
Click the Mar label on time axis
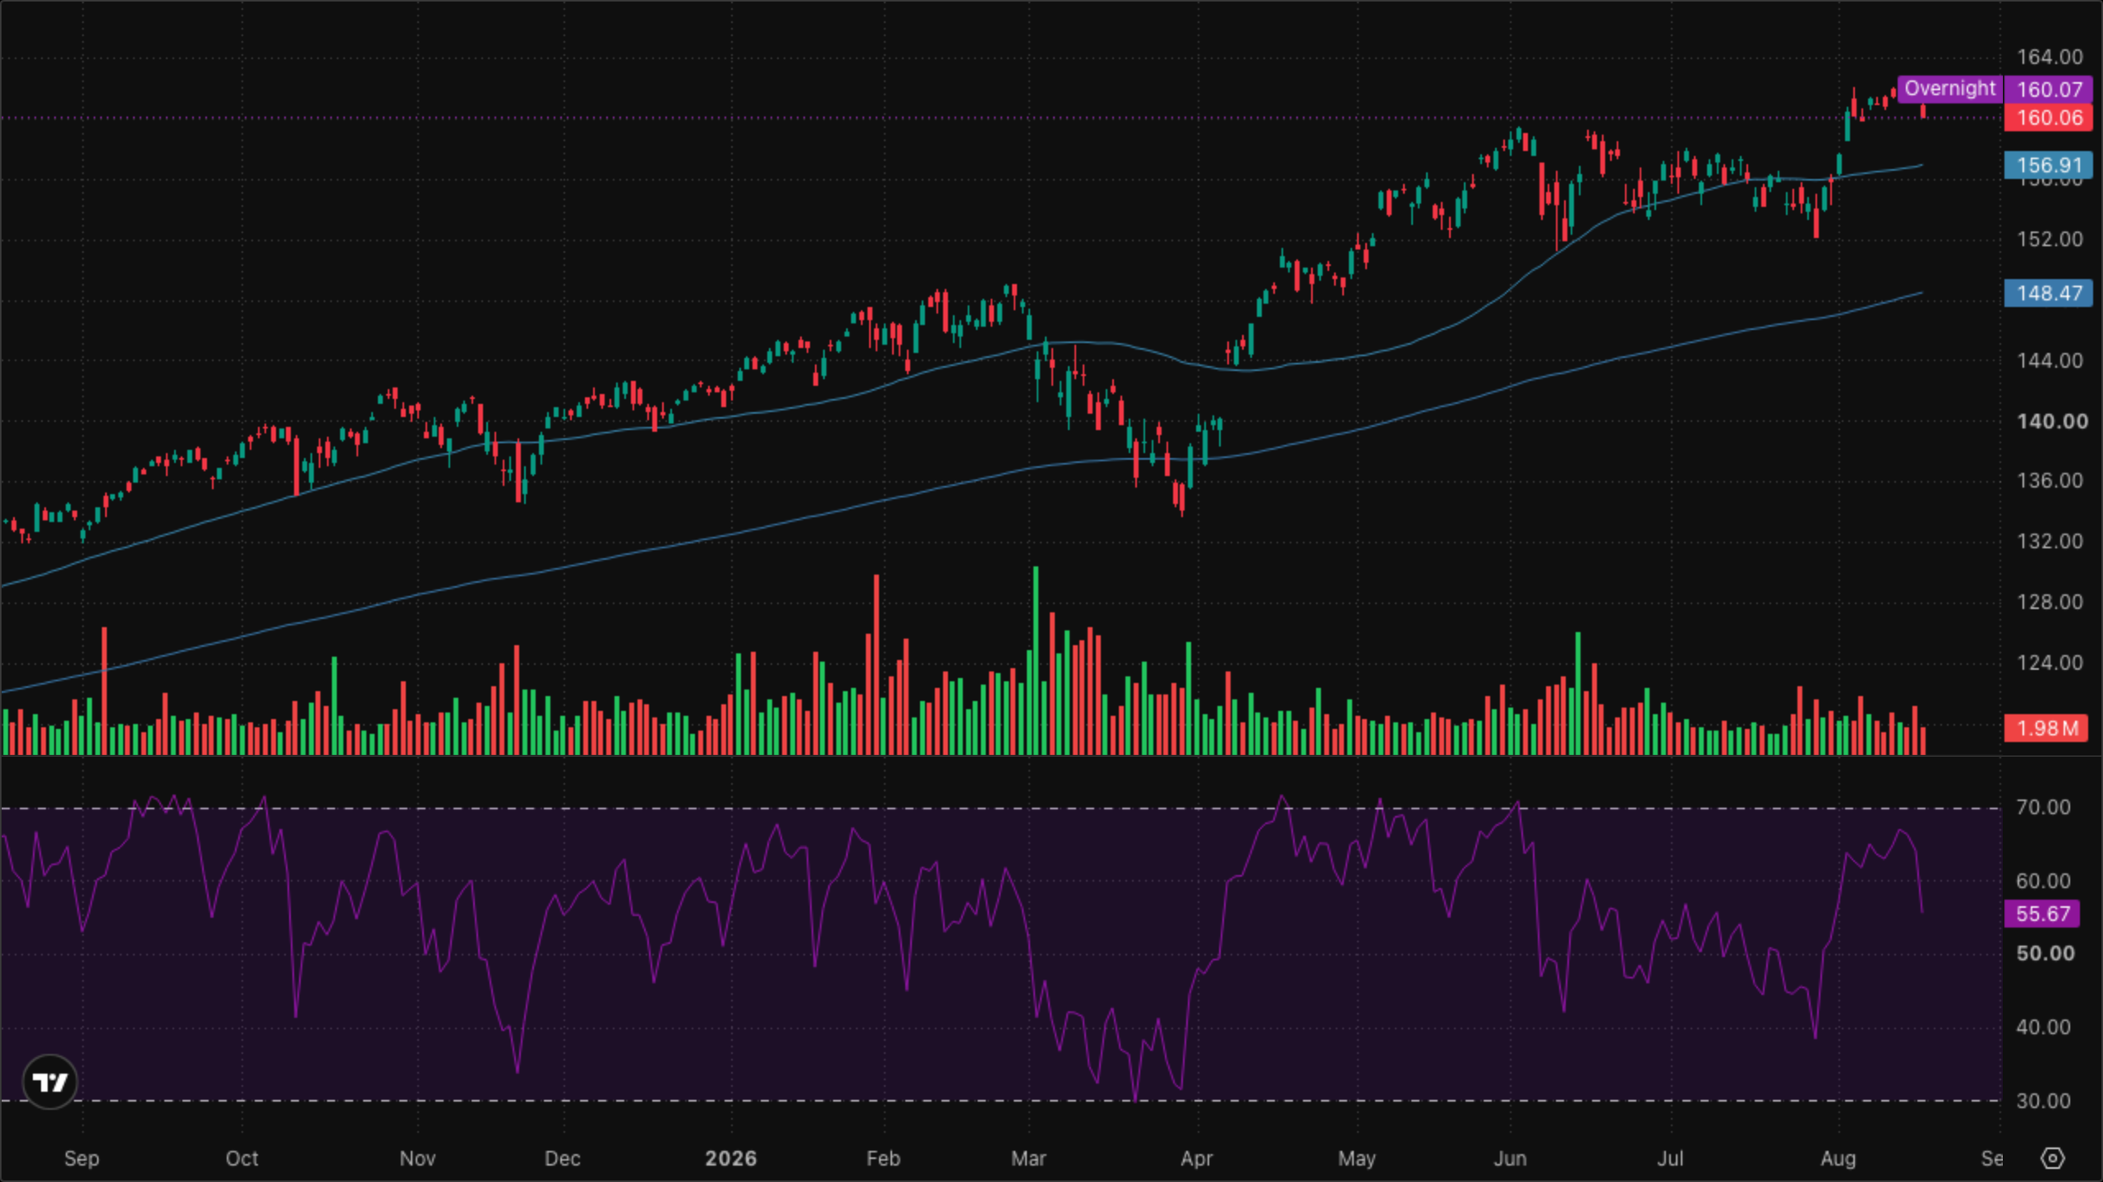1028,1159
